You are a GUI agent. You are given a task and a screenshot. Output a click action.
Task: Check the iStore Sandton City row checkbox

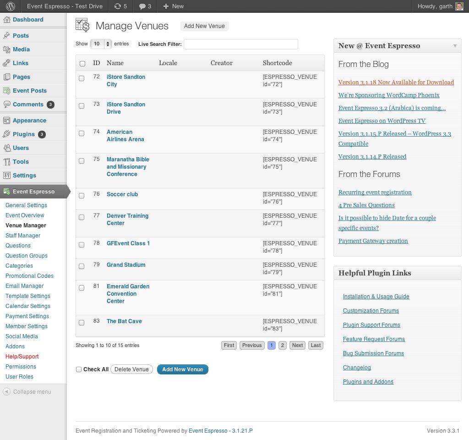[82, 78]
